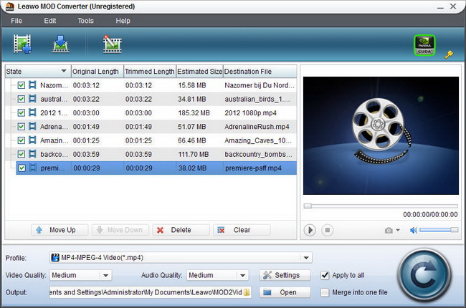Uncheck the austral... file checkbox
This screenshot has width=466, height=308.
coord(21,99)
